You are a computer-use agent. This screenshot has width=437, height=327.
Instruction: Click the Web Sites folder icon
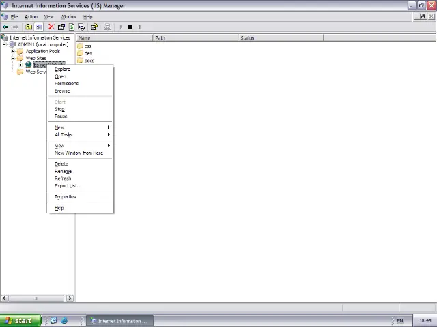(20, 58)
